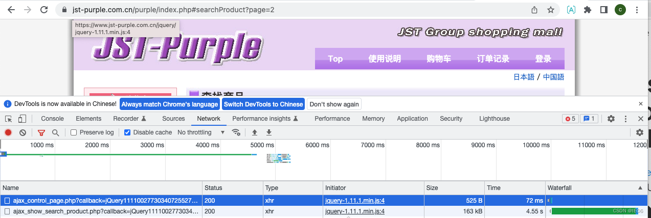Open the issues badge showing 1
The width and height of the screenshot is (651, 218).
pyautogui.click(x=589, y=119)
